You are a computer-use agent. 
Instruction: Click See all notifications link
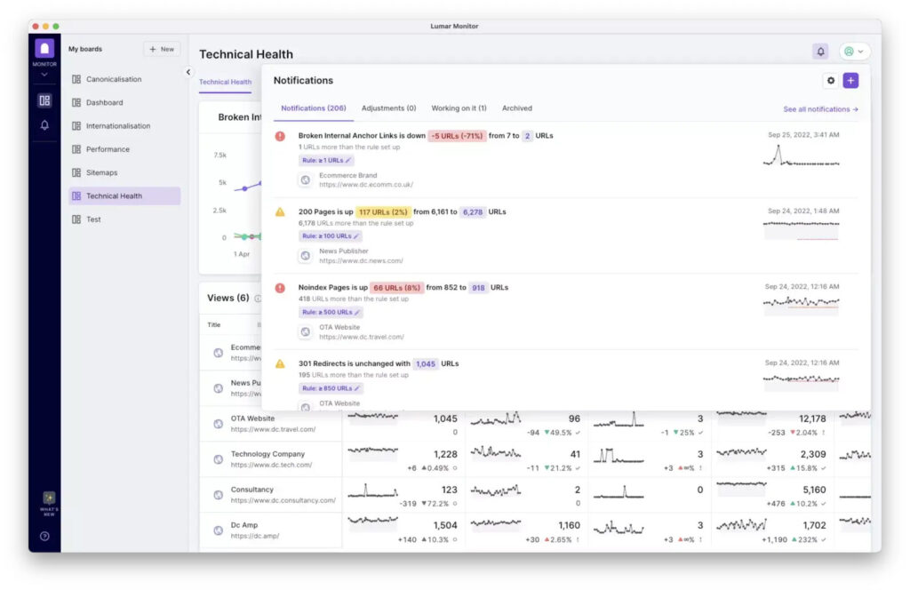tap(820, 109)
